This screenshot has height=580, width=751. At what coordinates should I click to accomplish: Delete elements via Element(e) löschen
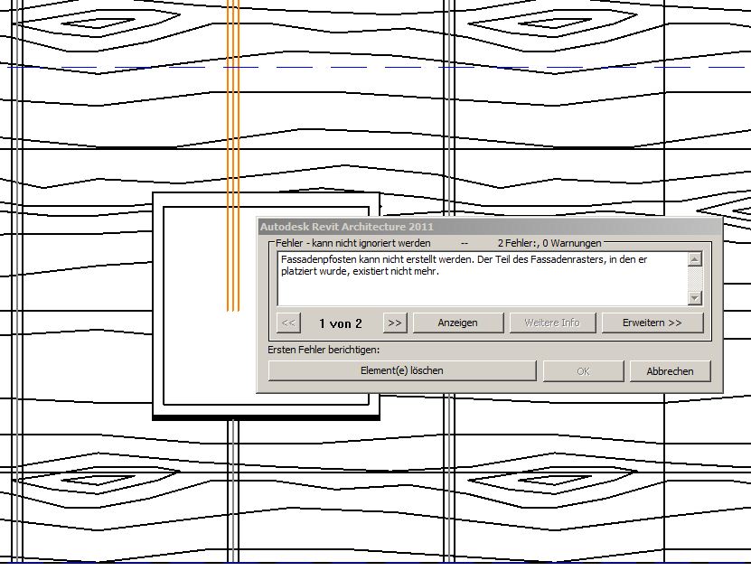click(x=402, y=370)
